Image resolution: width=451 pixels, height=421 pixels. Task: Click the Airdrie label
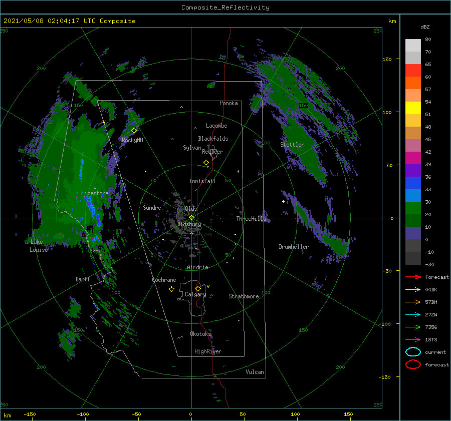point(197,267)
